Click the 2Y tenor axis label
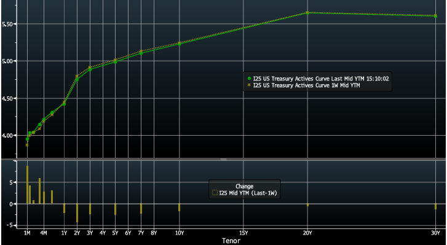 tap(77, 233)
